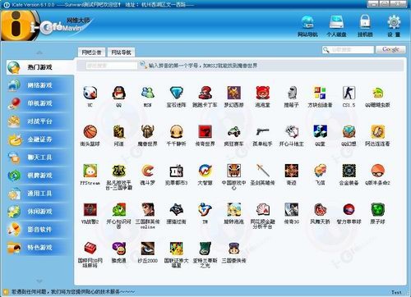Show the 棋牌游戏 category
Viewport: 411px width, 297px height.
40,176
